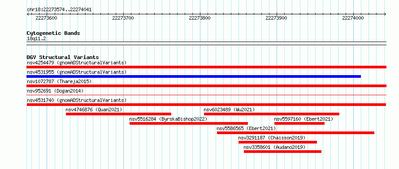Image resolution: width=399 pixels, height=169 pixels.
Task: Select the 18q11.2 band label
Action: (x=36, y=39)
